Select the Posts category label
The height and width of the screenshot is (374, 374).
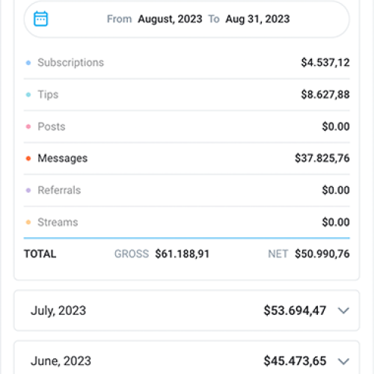coord(52,126)
